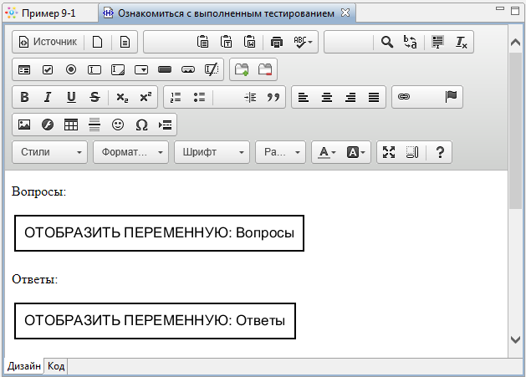Open the Стили styles dropdown
Viewport: 526px width, 377px height.
51,152
